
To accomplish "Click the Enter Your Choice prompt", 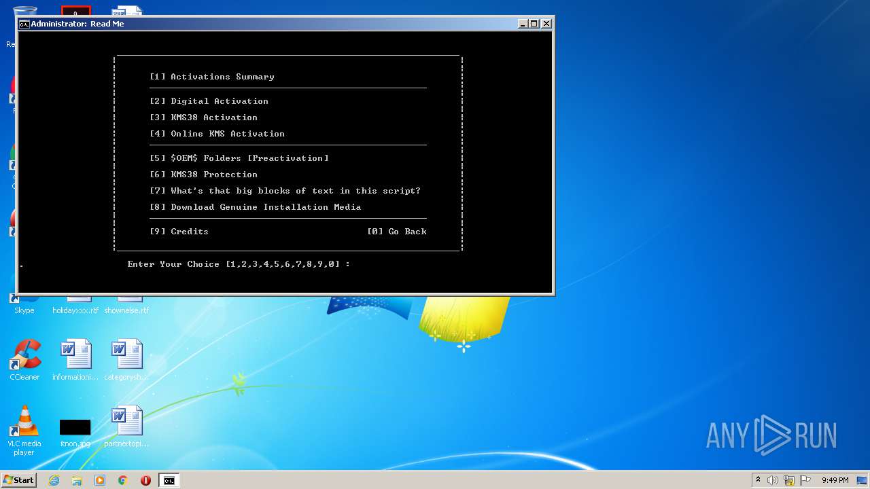I will (239, 264).
